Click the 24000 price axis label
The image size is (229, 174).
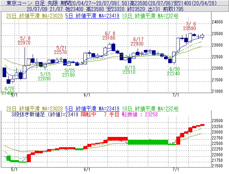point(217,22)
